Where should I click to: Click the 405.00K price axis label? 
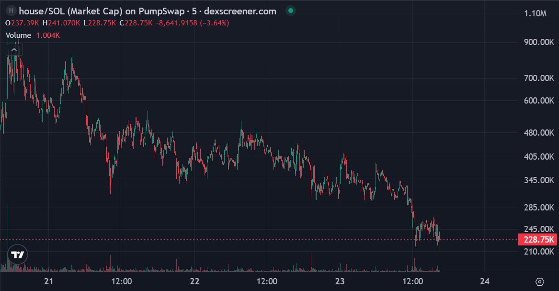539,157
